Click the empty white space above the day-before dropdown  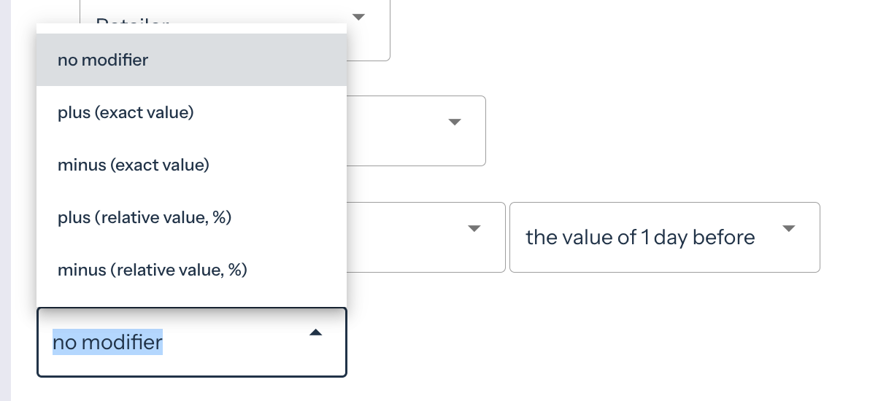(664, 146)
